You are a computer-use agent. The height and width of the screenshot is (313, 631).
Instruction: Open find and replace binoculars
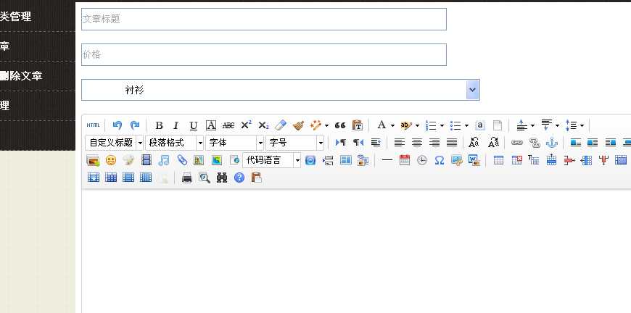(x=222, y=178)
